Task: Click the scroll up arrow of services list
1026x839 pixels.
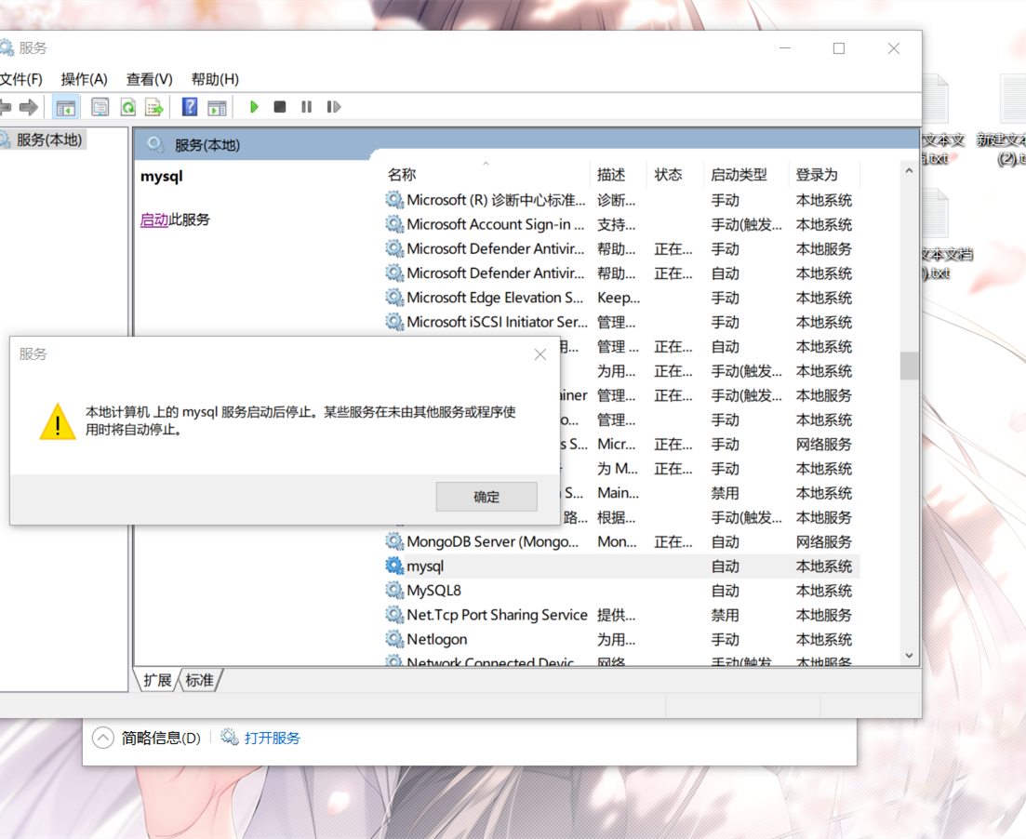Action: point(909,171)
